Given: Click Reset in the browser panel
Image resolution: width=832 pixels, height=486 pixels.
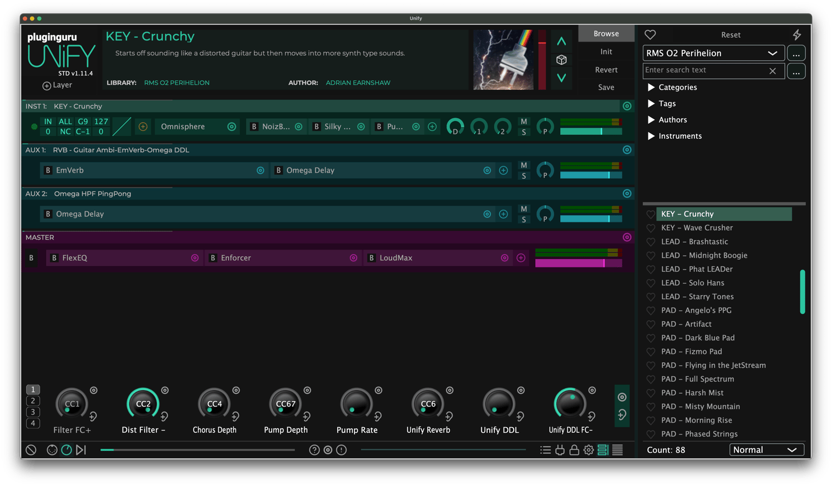Looking at the screenshot, I should 730,35.
